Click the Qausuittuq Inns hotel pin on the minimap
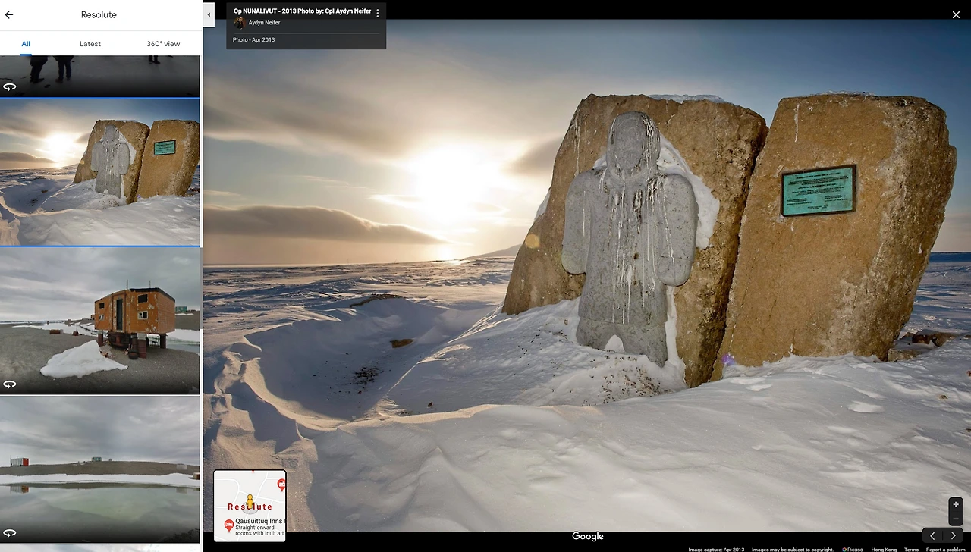This screenshot has width=971, height=552. tap(228, 525)
